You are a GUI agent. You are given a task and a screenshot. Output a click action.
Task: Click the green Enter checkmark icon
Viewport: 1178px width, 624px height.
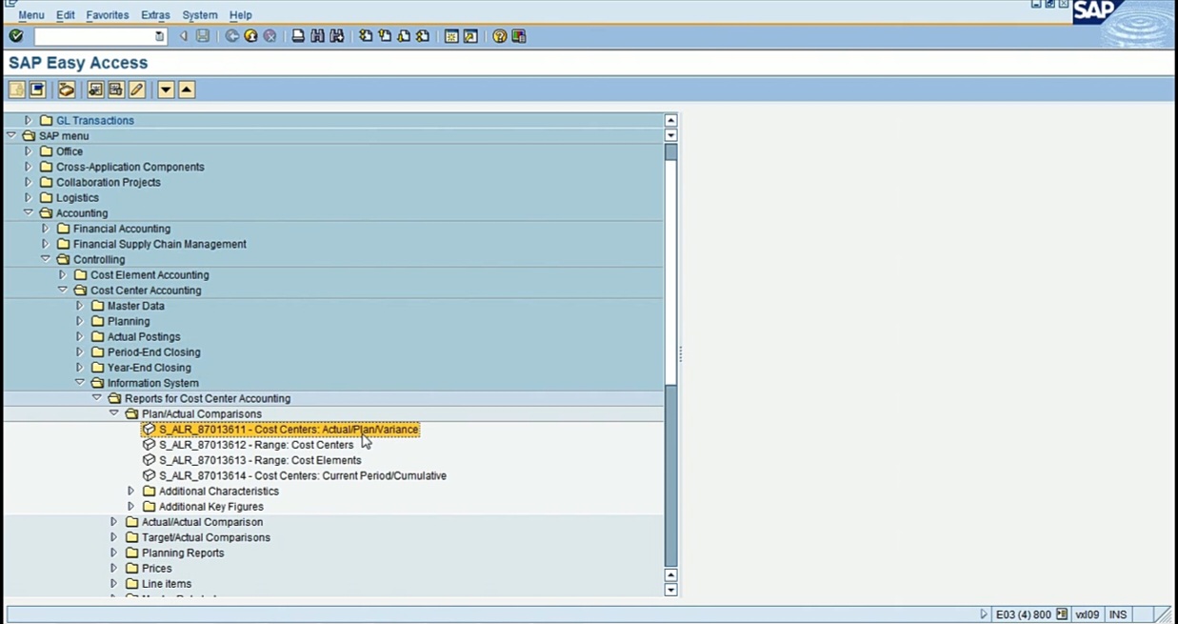click(x=16, y=36)
